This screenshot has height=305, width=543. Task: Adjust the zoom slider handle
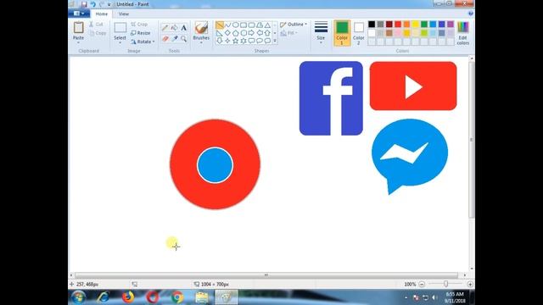coord(445,284)
